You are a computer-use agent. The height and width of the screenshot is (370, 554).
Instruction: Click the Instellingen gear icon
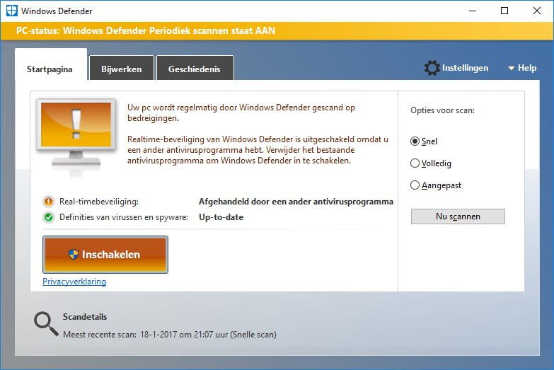coord(432,68)
